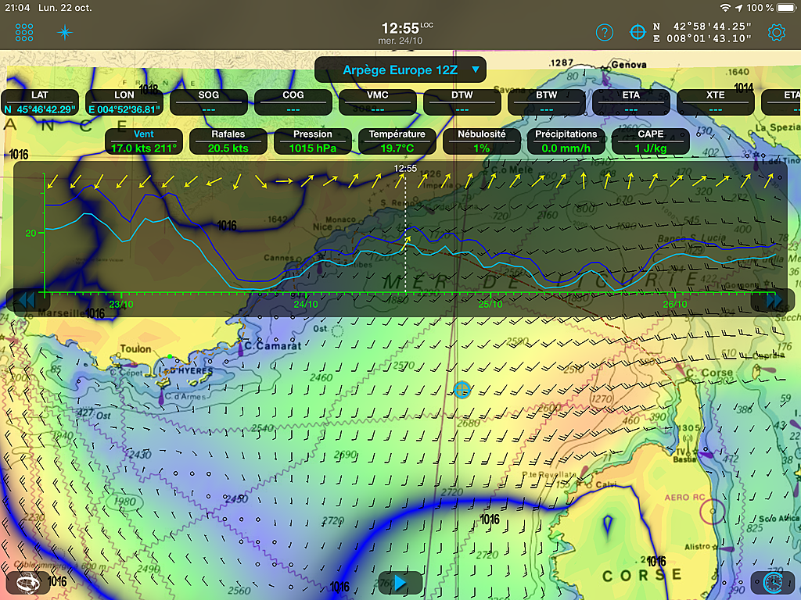Tap the Wi-Fi icon in status bar

725,8
